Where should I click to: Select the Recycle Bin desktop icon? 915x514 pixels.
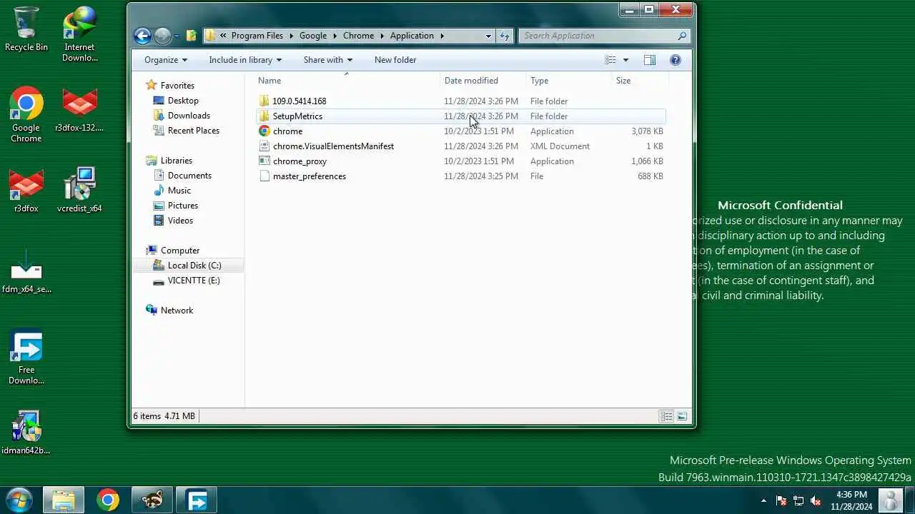tap(26, 29)
